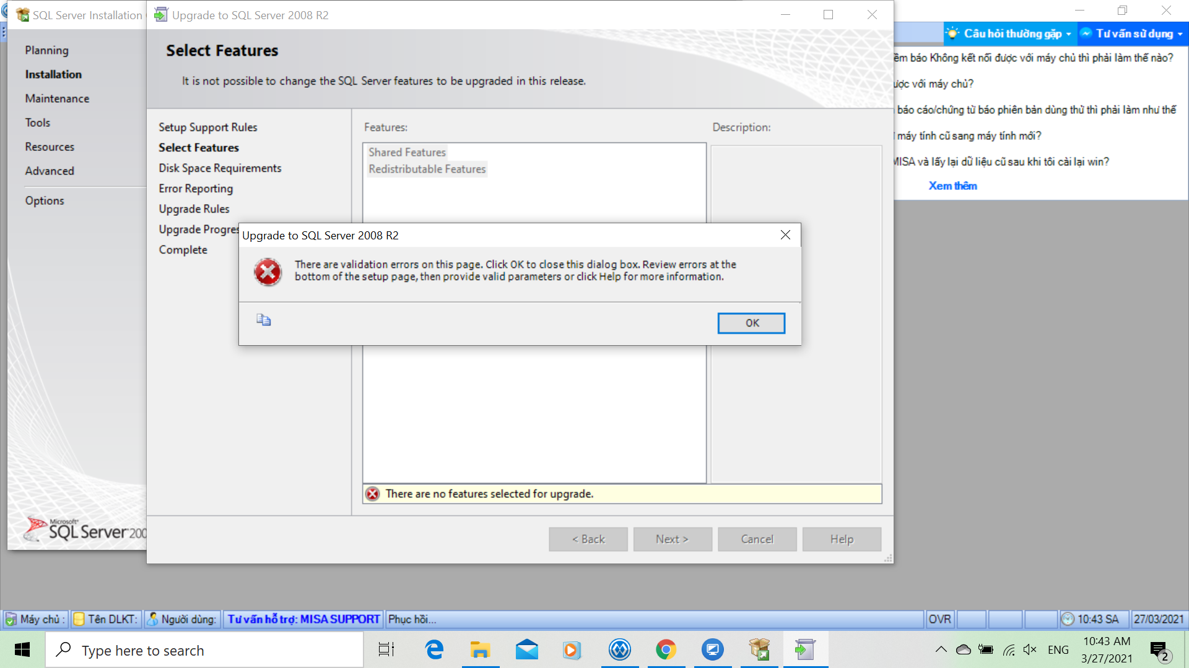Click Tư vấn hỗ trợ: MISA SUPPORT link
The image size is (1189, 668).
click(x=303, y=619)
